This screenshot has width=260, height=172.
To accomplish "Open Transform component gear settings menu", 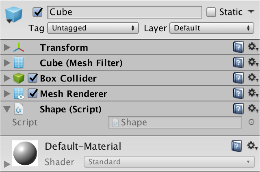I will click(x=253, y=47).
